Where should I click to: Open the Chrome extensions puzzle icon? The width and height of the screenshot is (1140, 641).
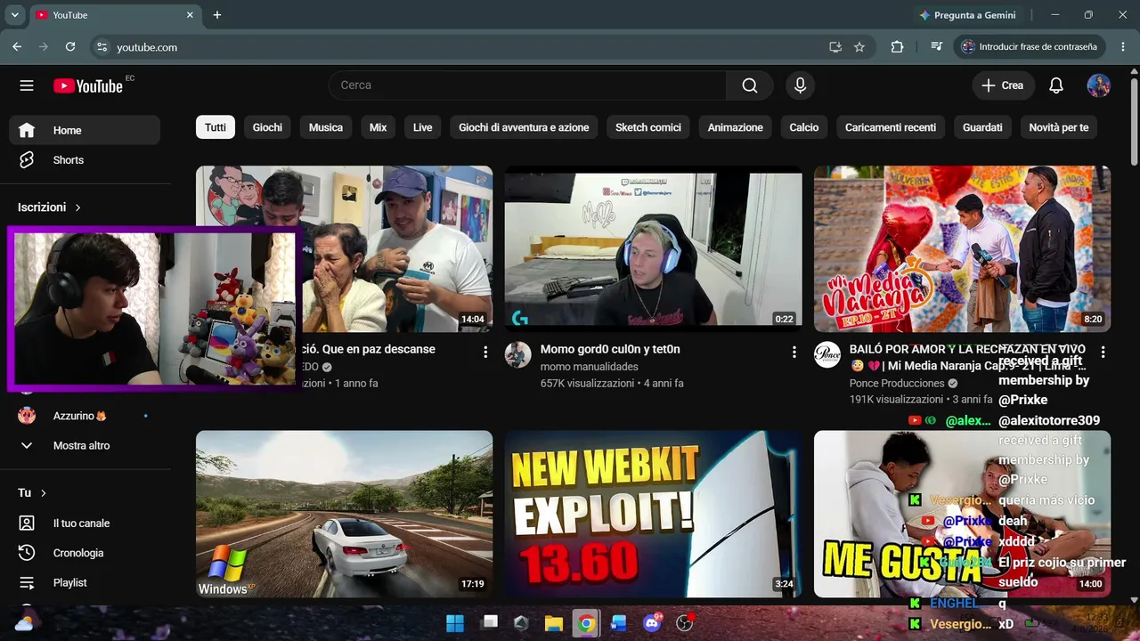(897, 47)
